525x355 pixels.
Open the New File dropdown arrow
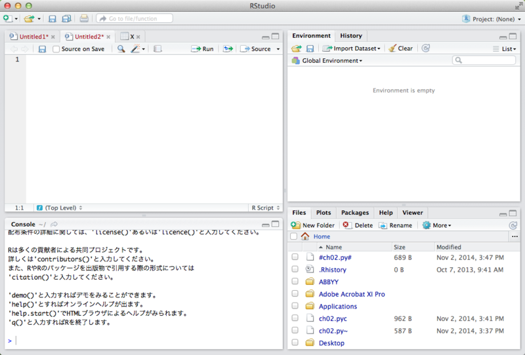pos(16,19)
